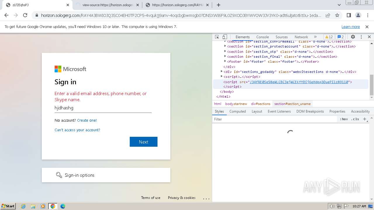374x210 pixels.
Task: Open the browser side panel
Action: [x=349, y=15]
